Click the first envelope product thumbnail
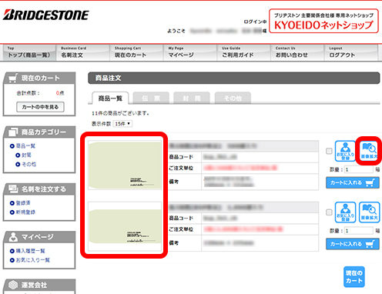This screenshot has width=382, height=294. (125, 165)
